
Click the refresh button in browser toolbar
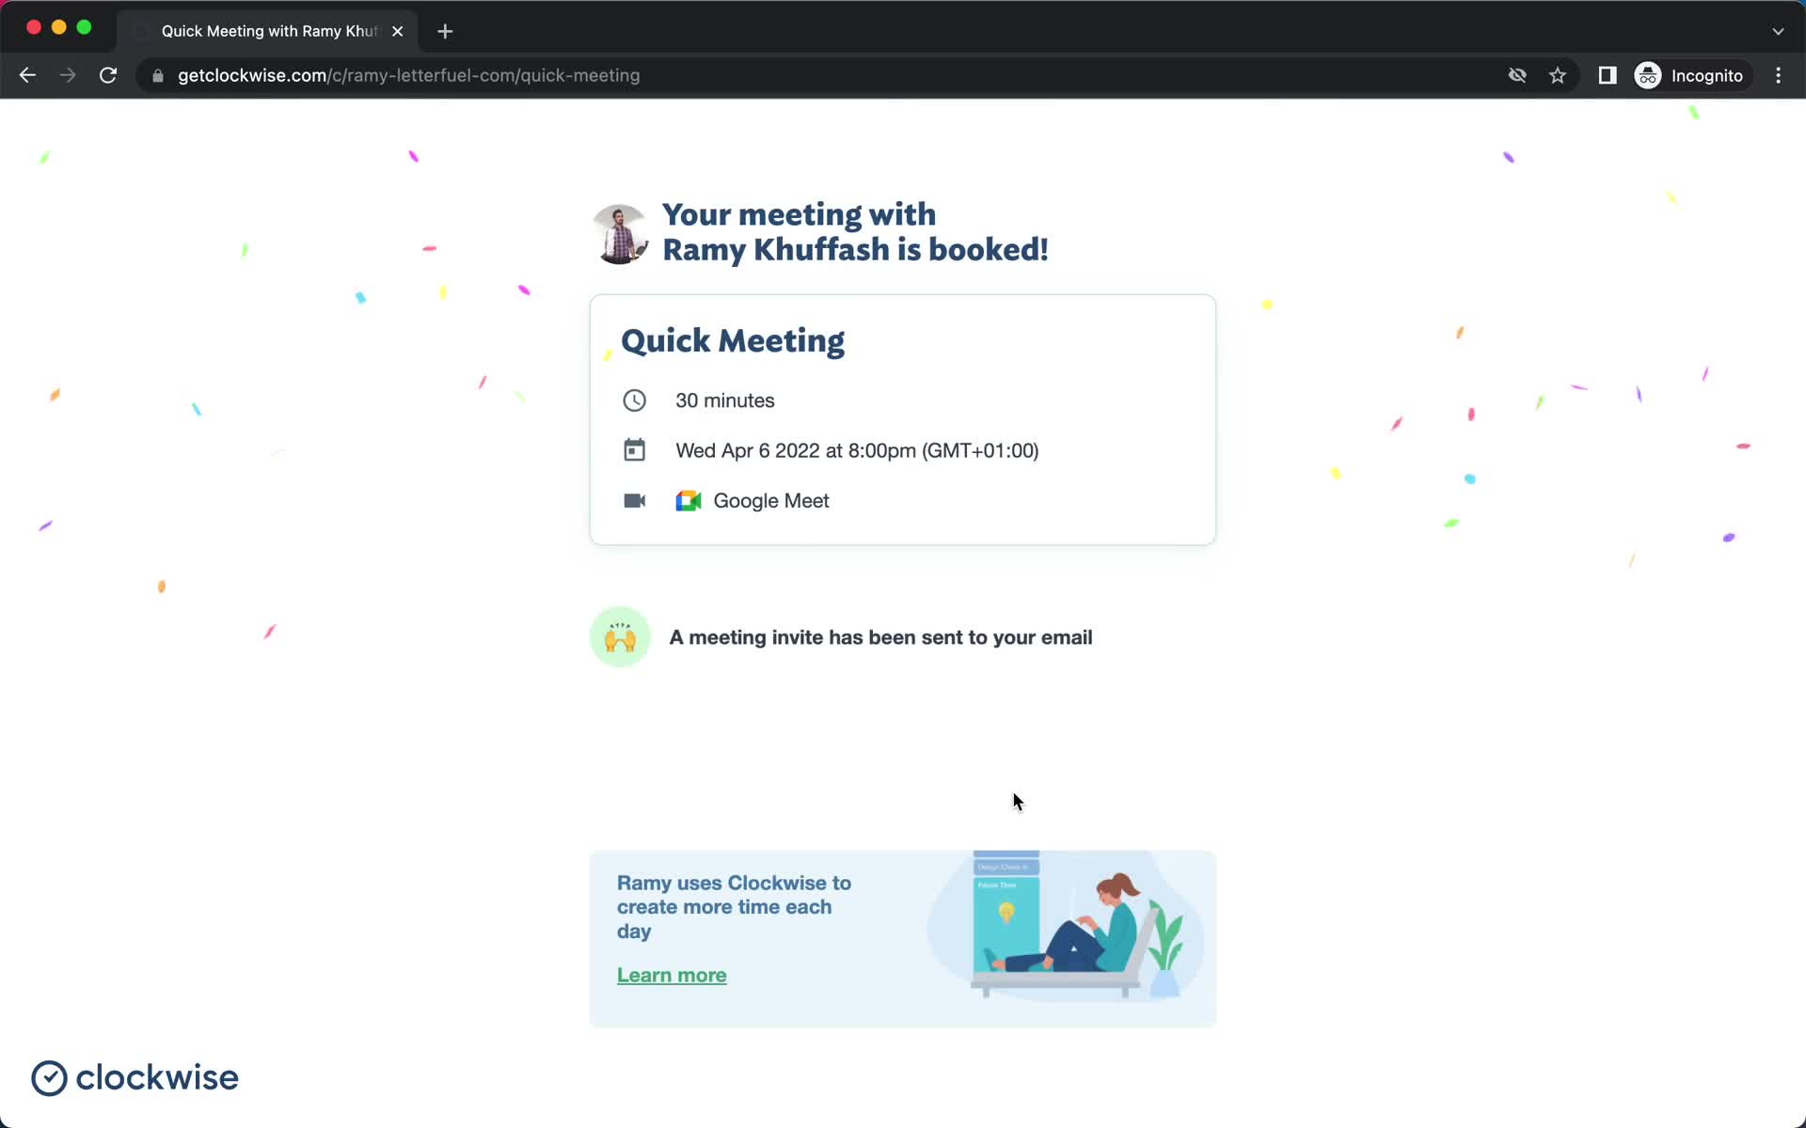110,75
